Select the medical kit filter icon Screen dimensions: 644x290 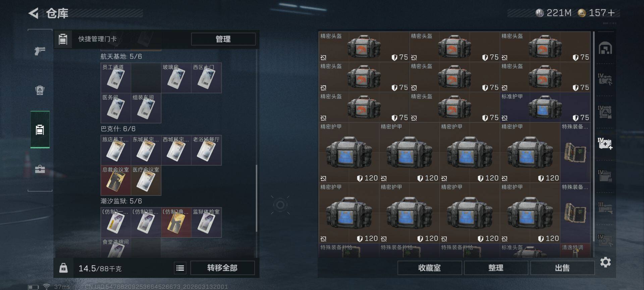click(x=605, y=143)
